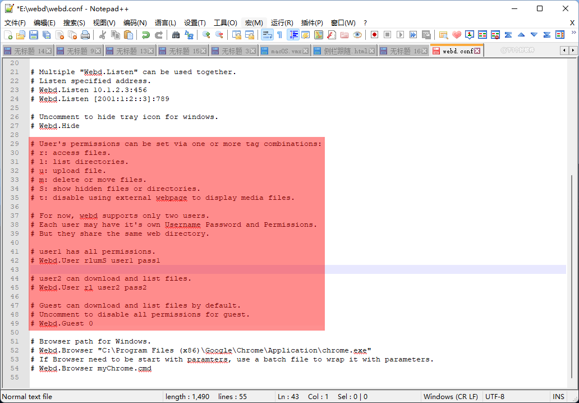This screenshot has height=403, width=579.
Task: Open the 编码(N) menu
Action: tap(135, 23)
